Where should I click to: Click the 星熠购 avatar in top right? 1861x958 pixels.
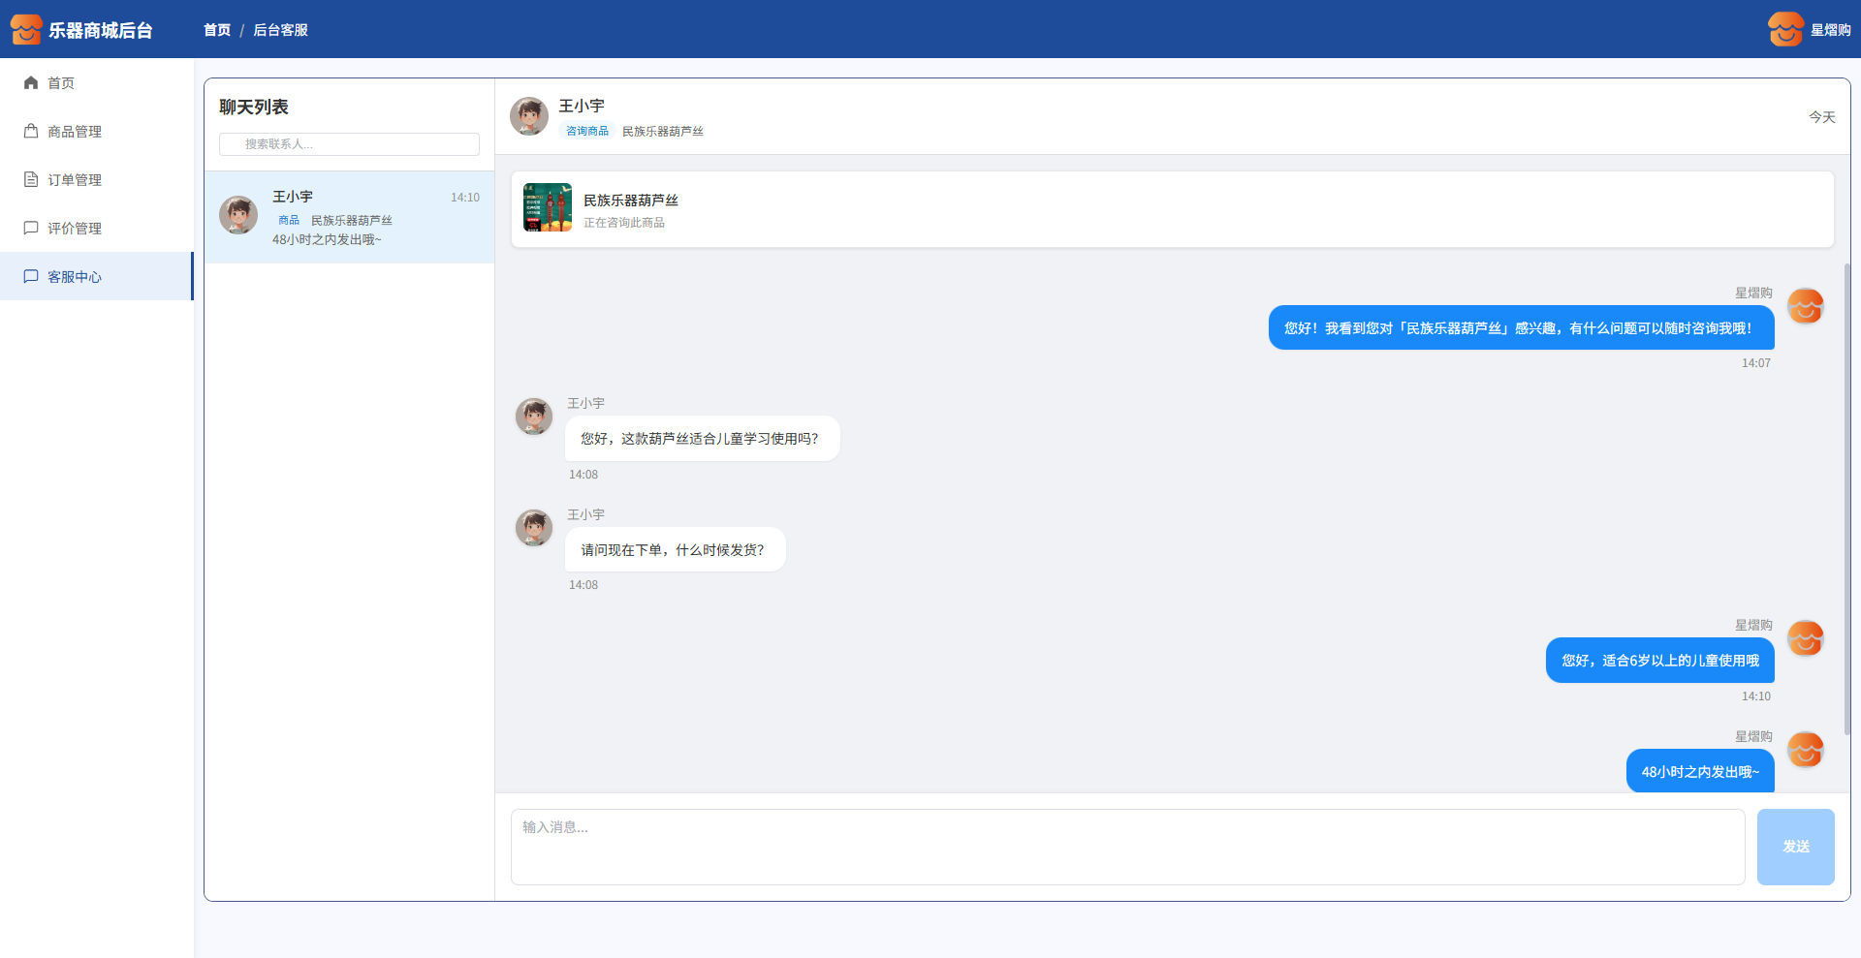[x=1785, y=29]
